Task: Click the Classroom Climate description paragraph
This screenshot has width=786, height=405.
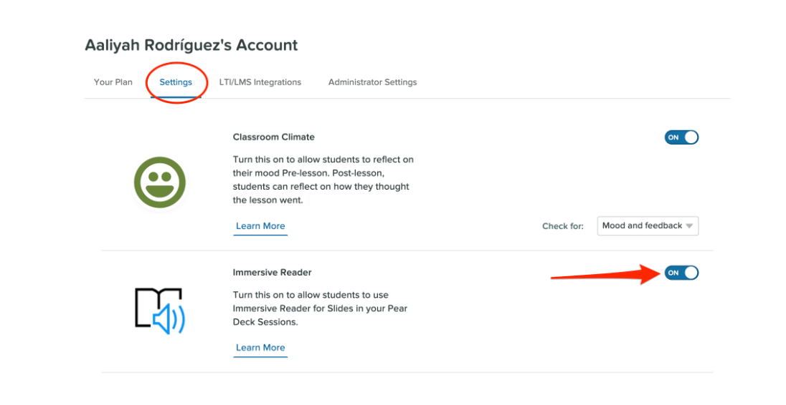Action: pos(323,180)
